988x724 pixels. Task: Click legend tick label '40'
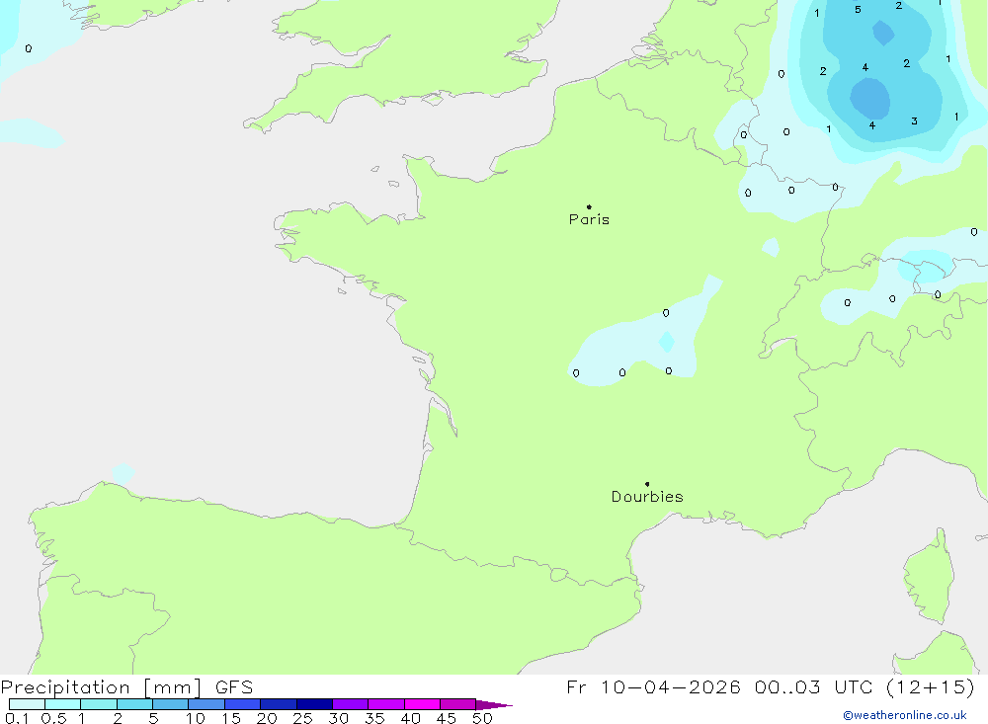[x=411, y=718]
